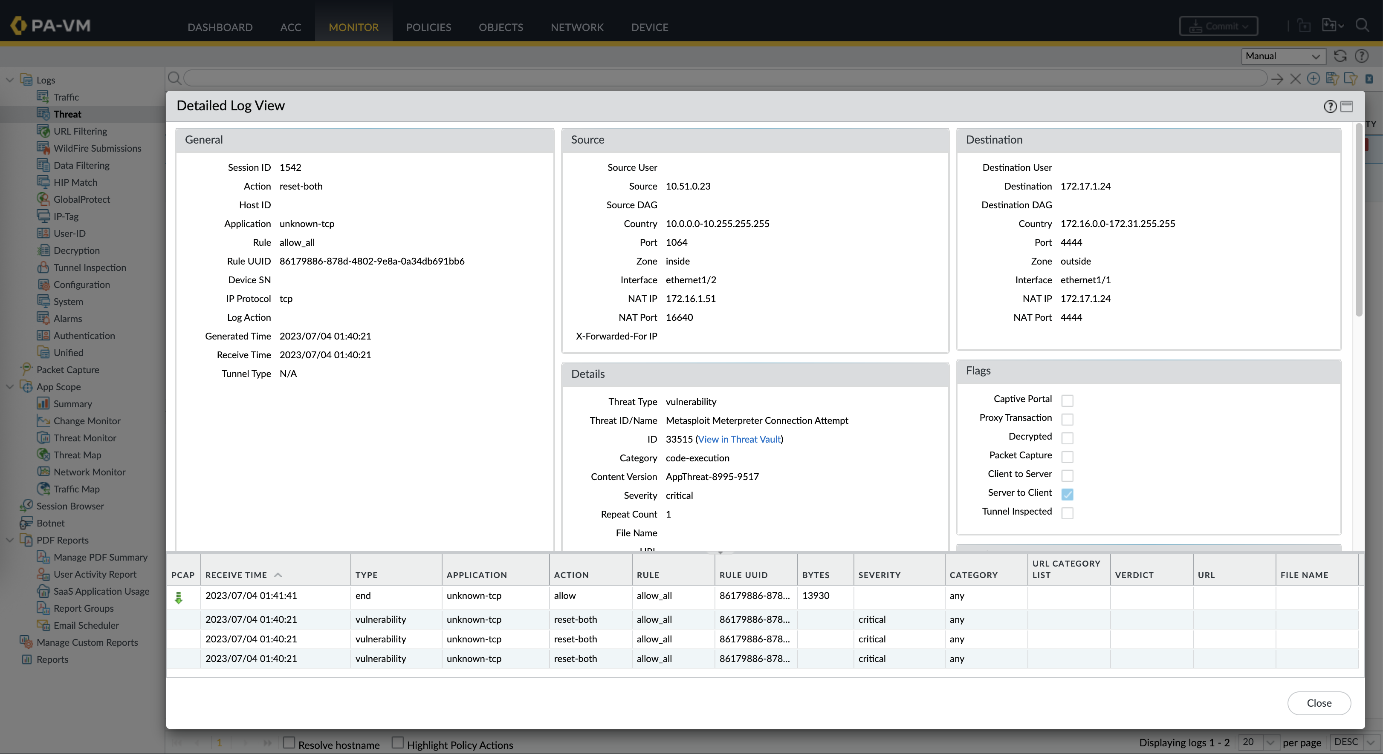The width and height of the screenshot is (1383, 754).
Task: Click the Close button
Action: (x=1319, y=702)
